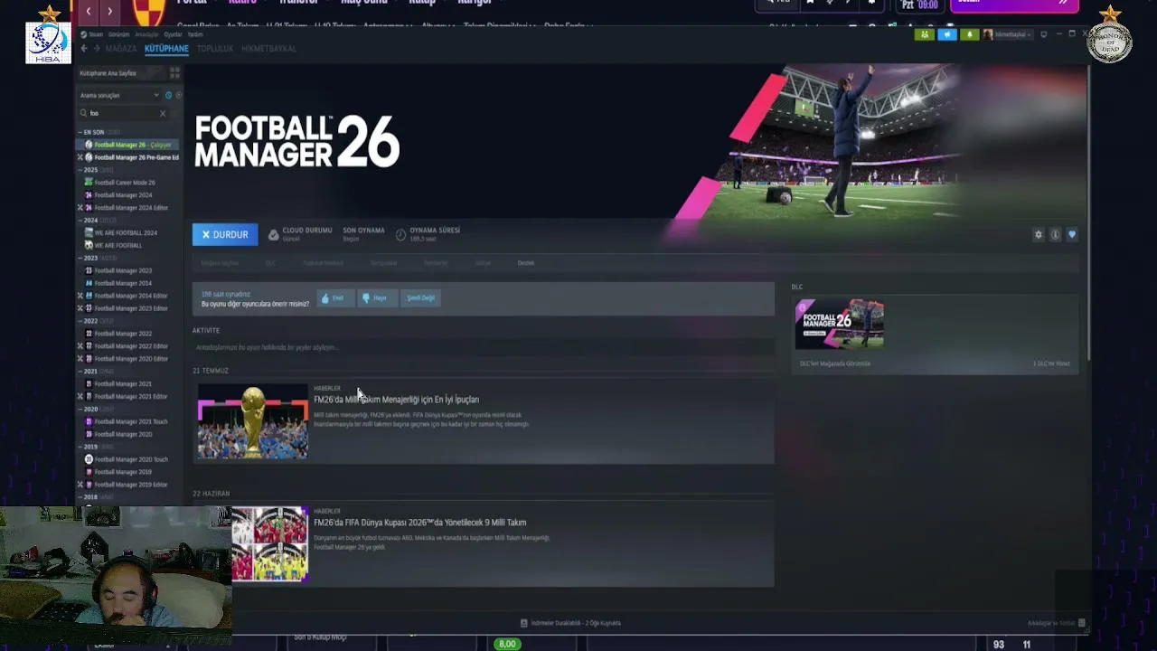This screenshot has width=1157, height=651.
Task: Open the TOPLULUK tab
Action: 215,49
